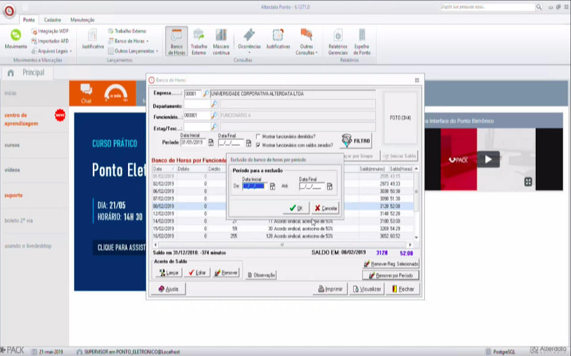The image size is (571, 356).
Task: Open início in the left sidebar
Action: click(11, 93)
